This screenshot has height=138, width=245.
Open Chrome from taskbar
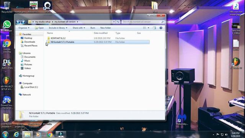(50, 135)
